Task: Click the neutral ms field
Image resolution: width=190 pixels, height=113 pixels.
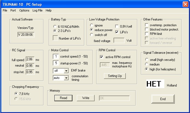Action: 30,66
